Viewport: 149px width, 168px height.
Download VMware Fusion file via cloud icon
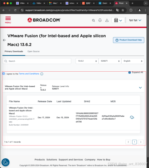(x=132, y=117)
